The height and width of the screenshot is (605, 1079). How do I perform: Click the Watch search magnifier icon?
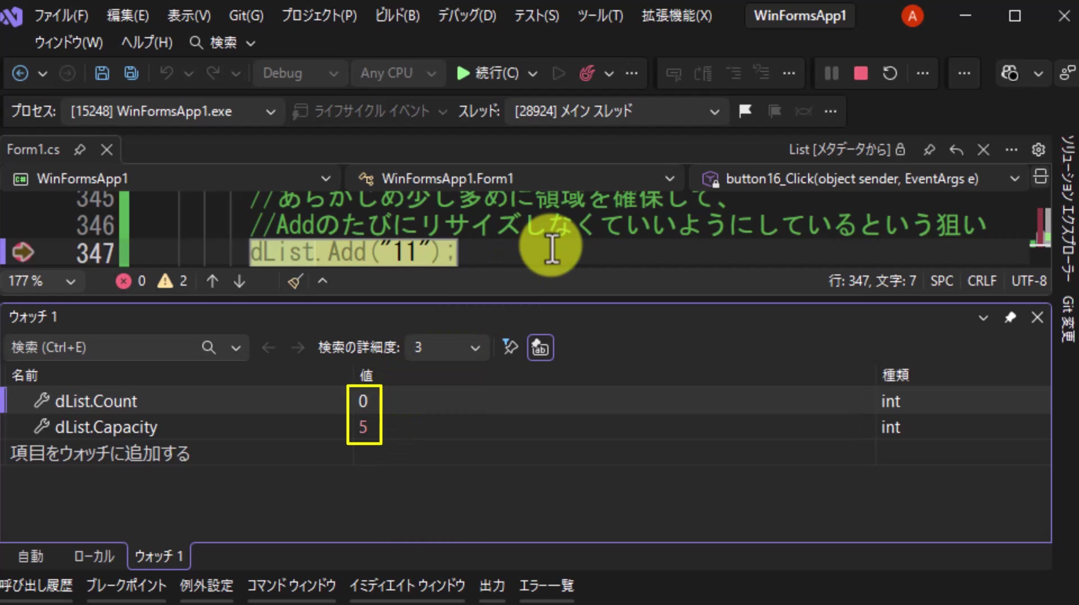[x=208, y=347]
